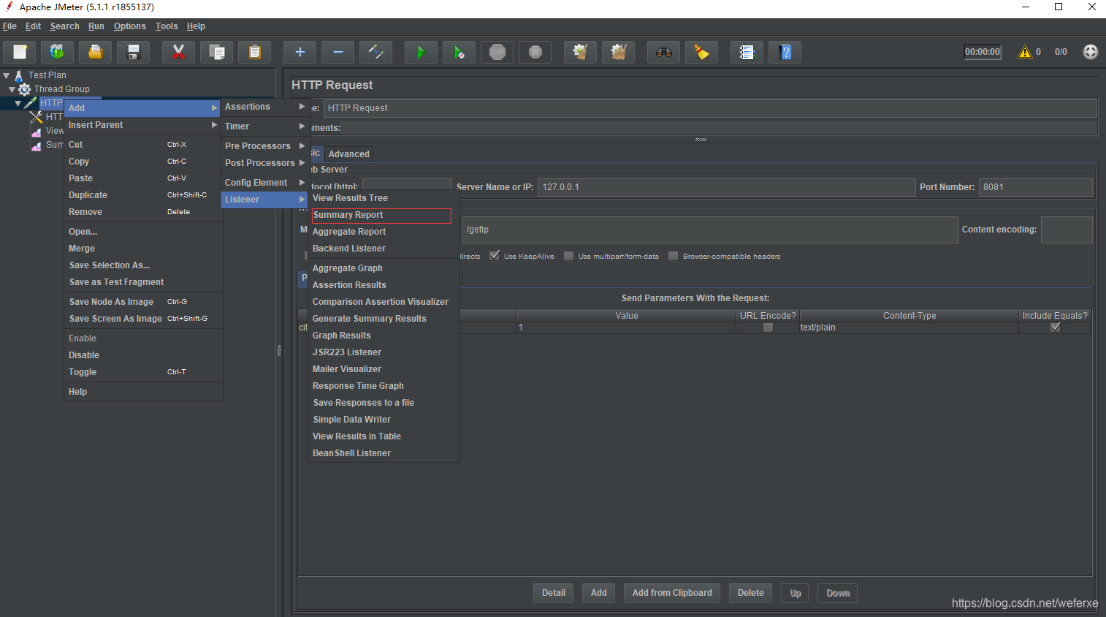Click the Down button

click(x=838, y=593)
